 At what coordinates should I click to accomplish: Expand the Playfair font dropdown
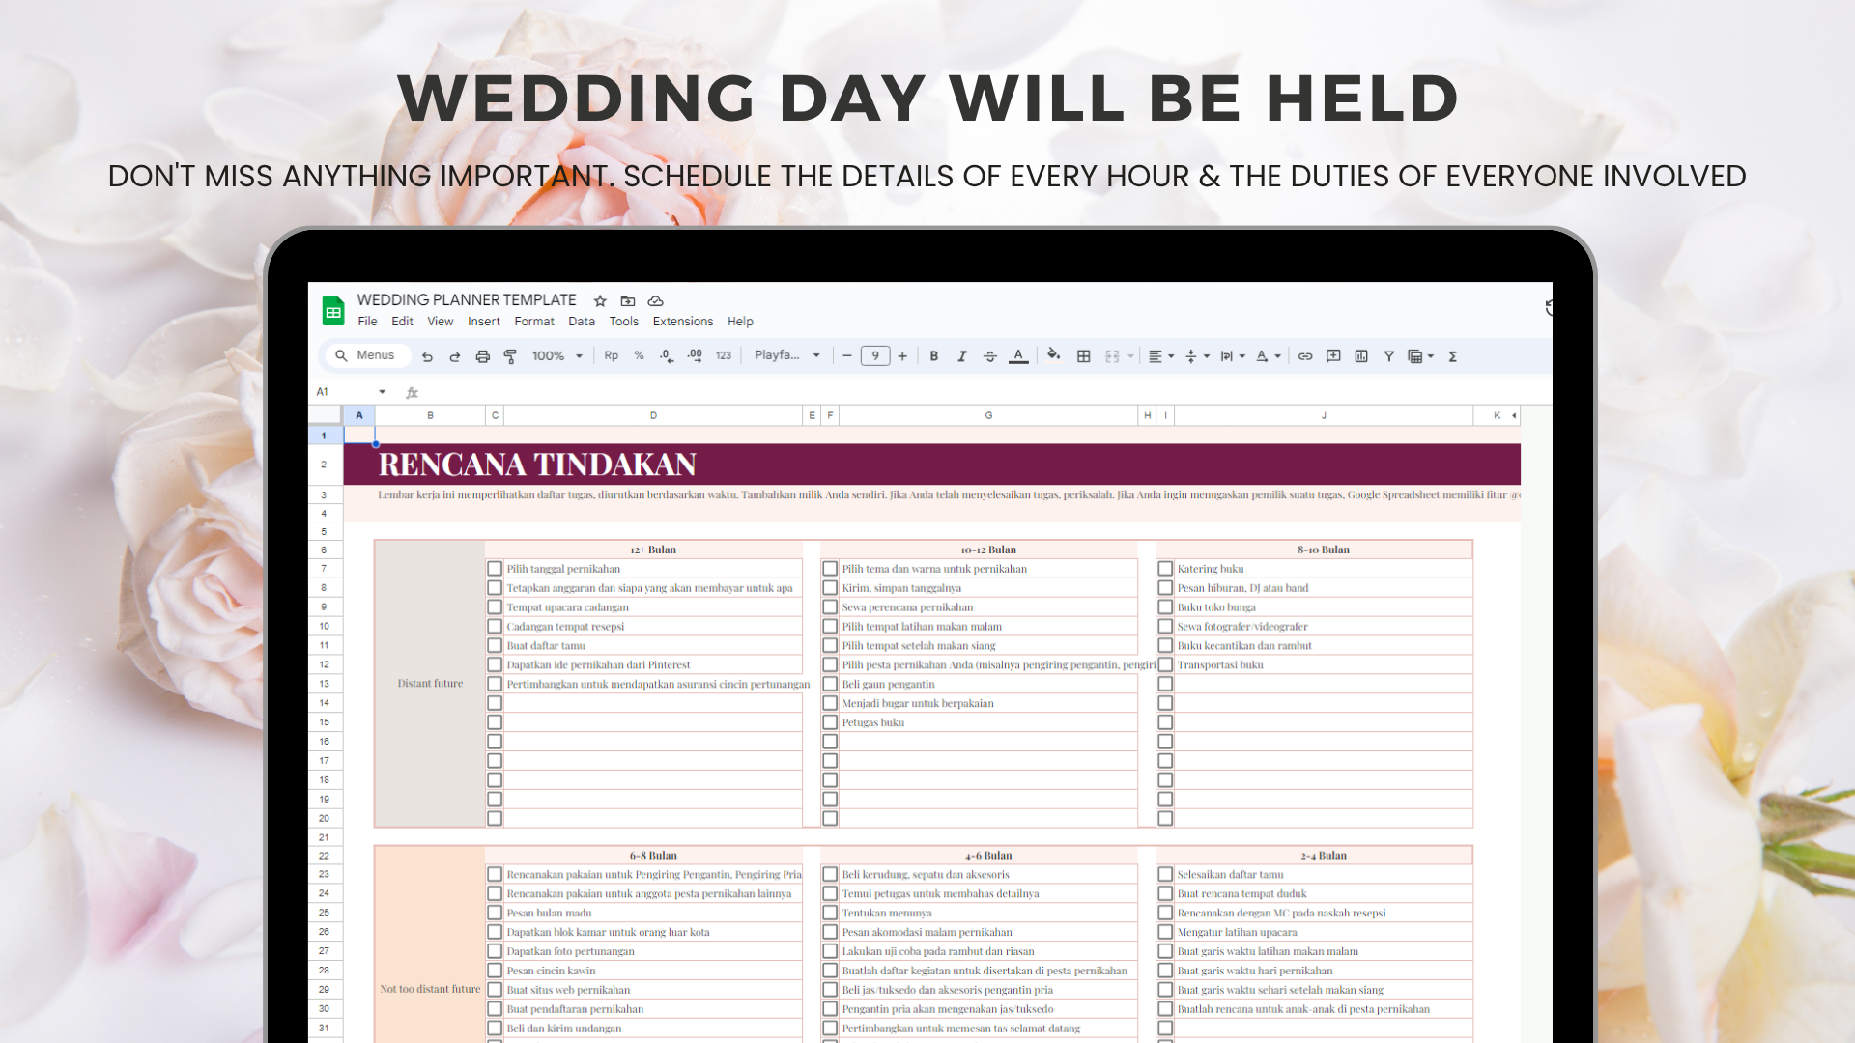pyautogui.click(x=786, y=356)
